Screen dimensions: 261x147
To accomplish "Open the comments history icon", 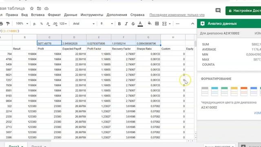I will 218,11.
